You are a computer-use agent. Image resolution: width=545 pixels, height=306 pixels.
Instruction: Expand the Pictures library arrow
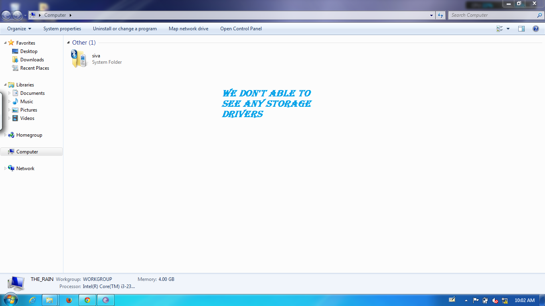click(x=10, y=110)
